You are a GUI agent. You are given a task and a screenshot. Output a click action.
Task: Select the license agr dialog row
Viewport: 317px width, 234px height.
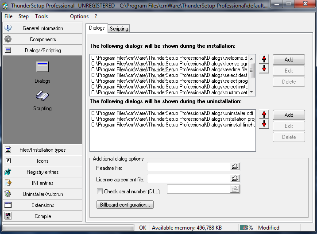[x=169, y=64]
